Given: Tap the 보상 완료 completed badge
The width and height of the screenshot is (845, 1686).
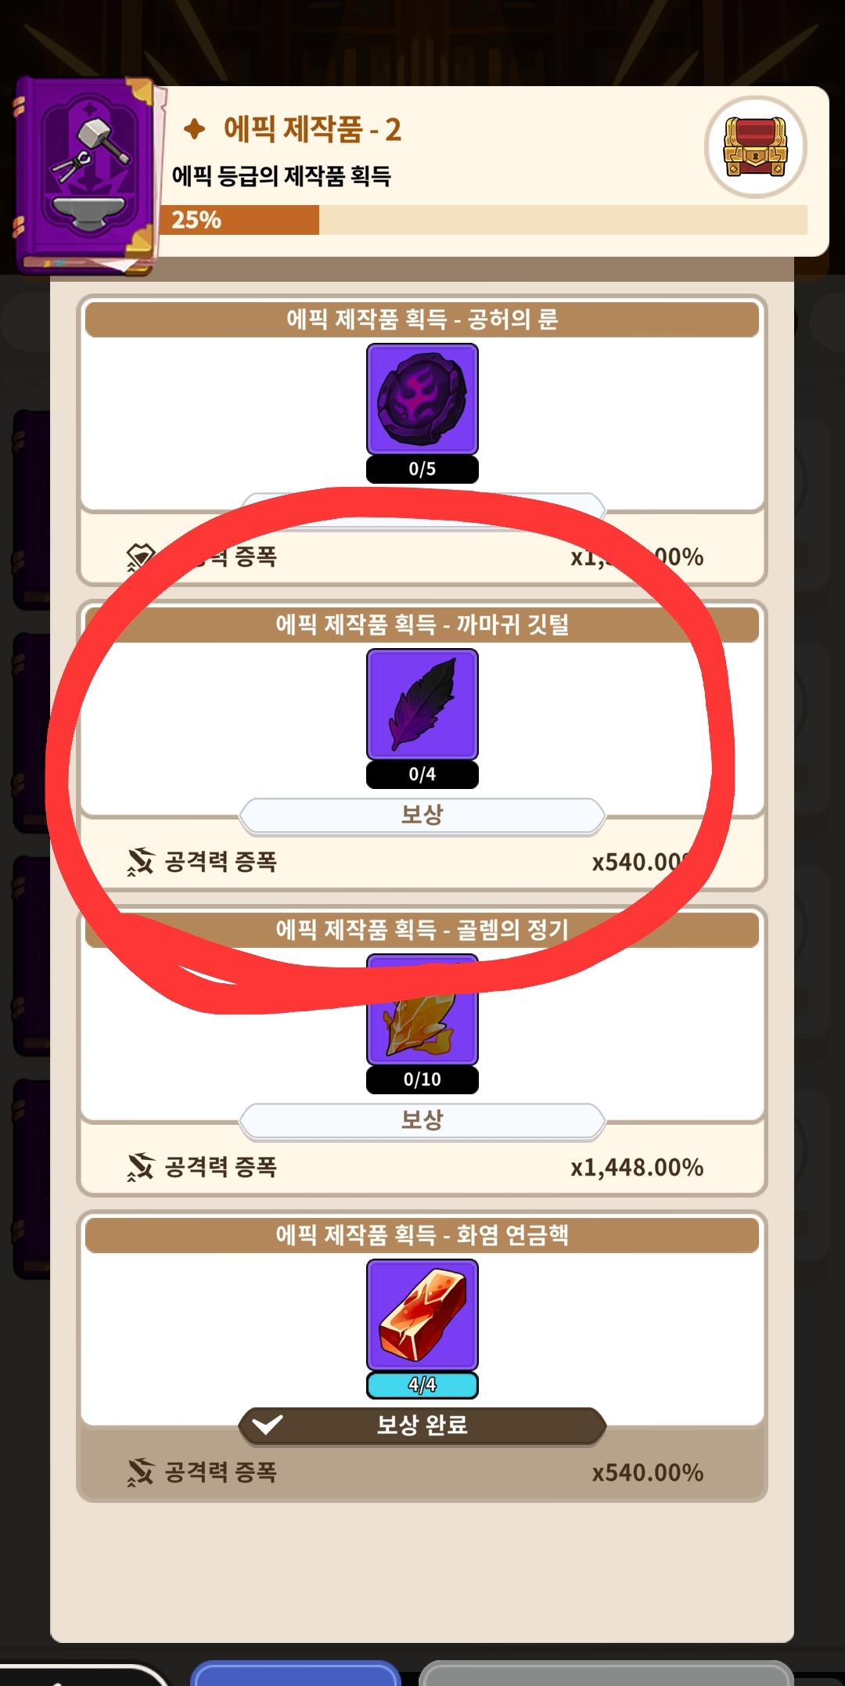Looking at the screenshot, I should click(x=422, y=1425).
